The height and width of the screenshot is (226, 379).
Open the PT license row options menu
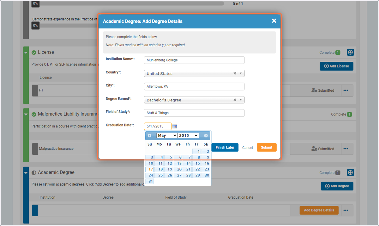pyautogui.click(x=346, y=90)
